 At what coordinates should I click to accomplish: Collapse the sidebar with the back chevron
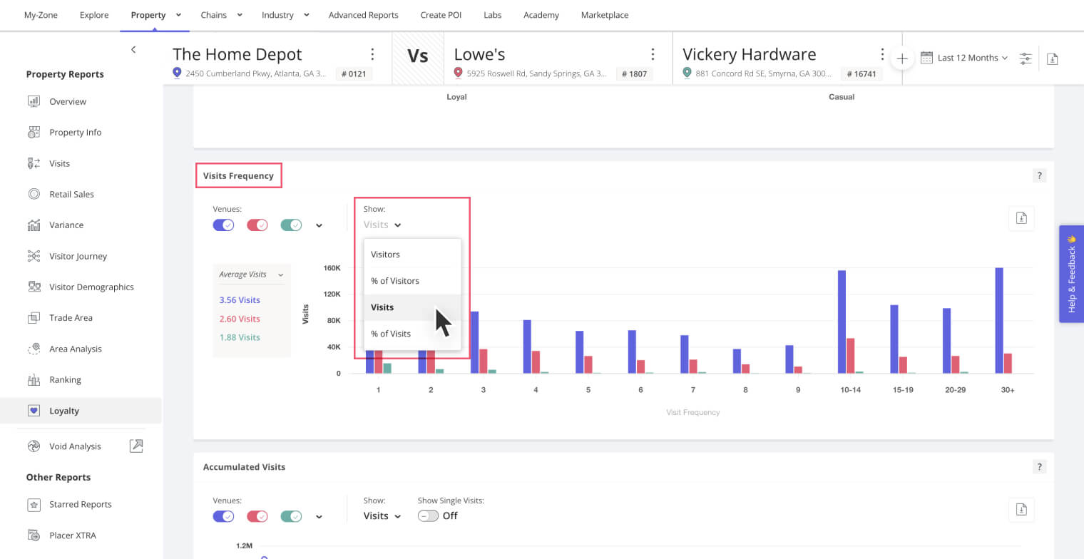133,49
